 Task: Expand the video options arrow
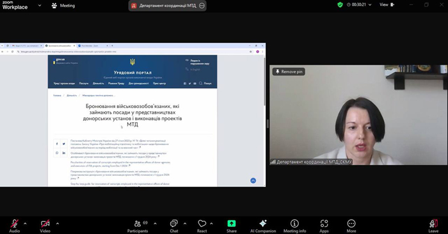point(58,223)
